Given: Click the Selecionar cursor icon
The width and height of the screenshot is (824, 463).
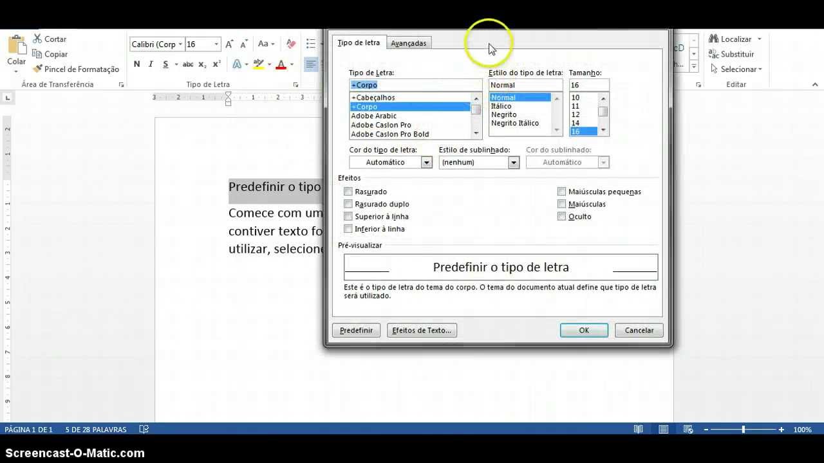Looking at the screenshot, I should point(714,69).
